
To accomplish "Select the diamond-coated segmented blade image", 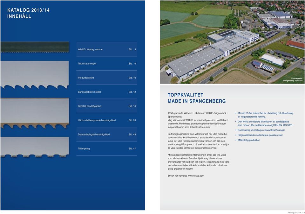I will [x=35, y=147].
